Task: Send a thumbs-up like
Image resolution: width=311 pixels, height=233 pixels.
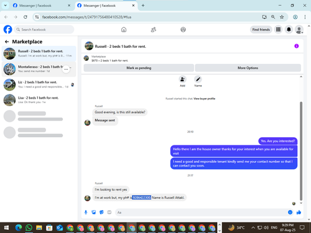Action: tap(299, 212)
